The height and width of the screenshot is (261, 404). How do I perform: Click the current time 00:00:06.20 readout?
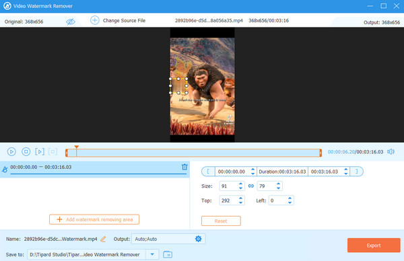[341, 152]
